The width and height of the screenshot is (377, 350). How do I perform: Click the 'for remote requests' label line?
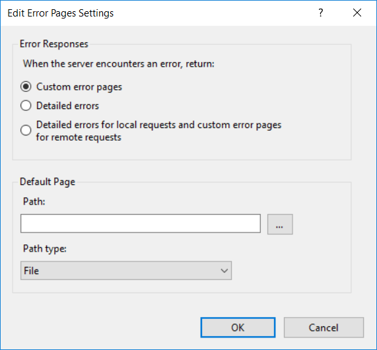[x=79, y=137]
